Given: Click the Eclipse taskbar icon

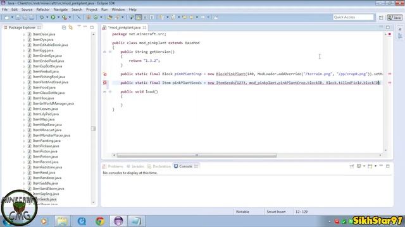Looking at the screenshot, I should (118, 221).
